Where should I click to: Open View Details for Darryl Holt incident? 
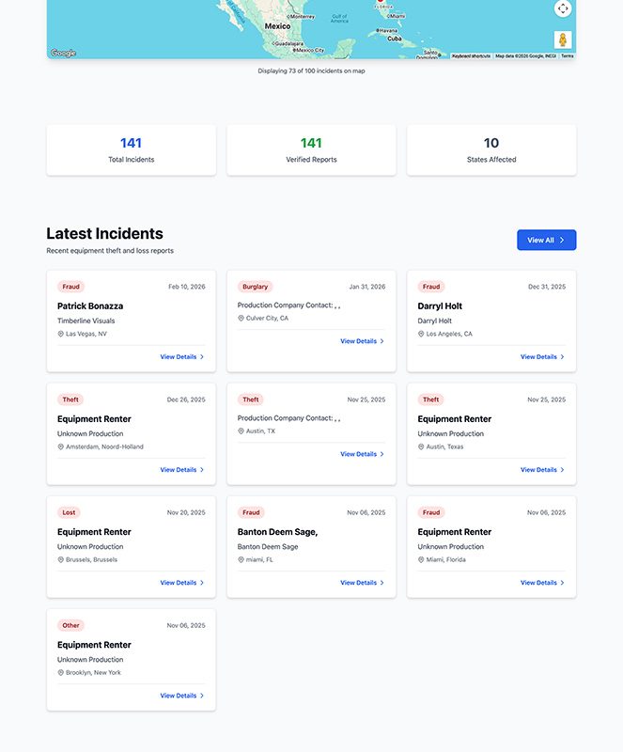point(542,357)
